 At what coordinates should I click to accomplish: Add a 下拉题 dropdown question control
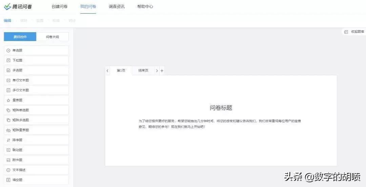36,60
